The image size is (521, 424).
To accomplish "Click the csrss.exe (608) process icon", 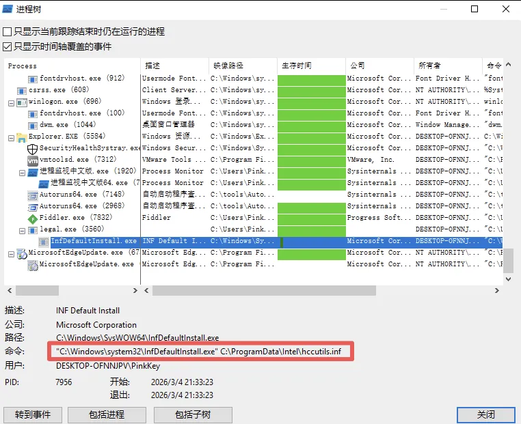I will coord(22,91).
